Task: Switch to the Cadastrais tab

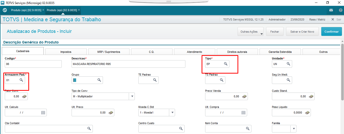Action: 23,51
